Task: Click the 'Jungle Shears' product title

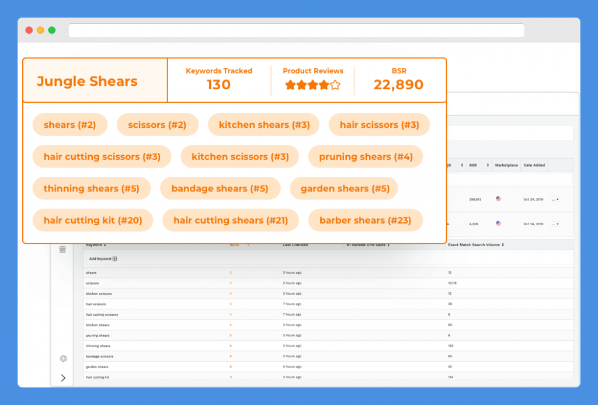Action: click(87, 81)
